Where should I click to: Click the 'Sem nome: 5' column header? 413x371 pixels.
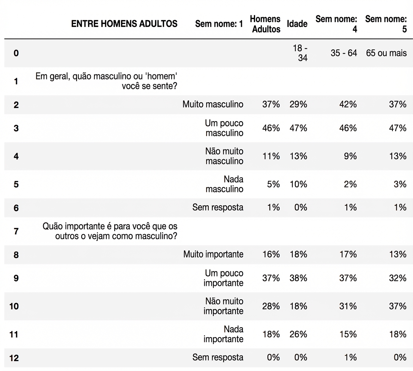click(386, 24)
